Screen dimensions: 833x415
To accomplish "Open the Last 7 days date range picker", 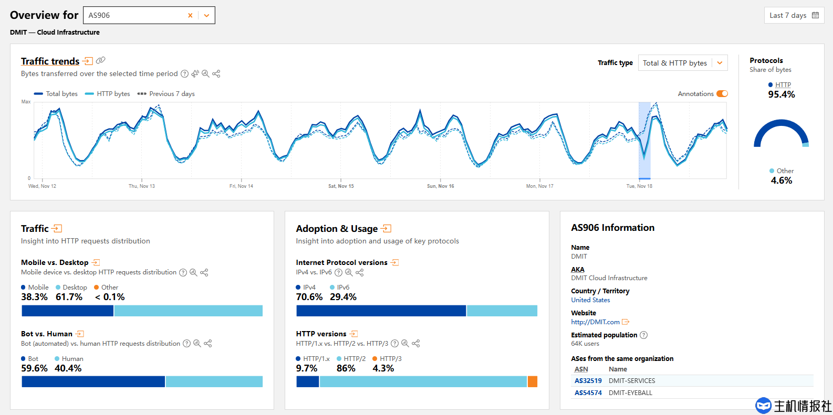I will click(x=794, y=15).
